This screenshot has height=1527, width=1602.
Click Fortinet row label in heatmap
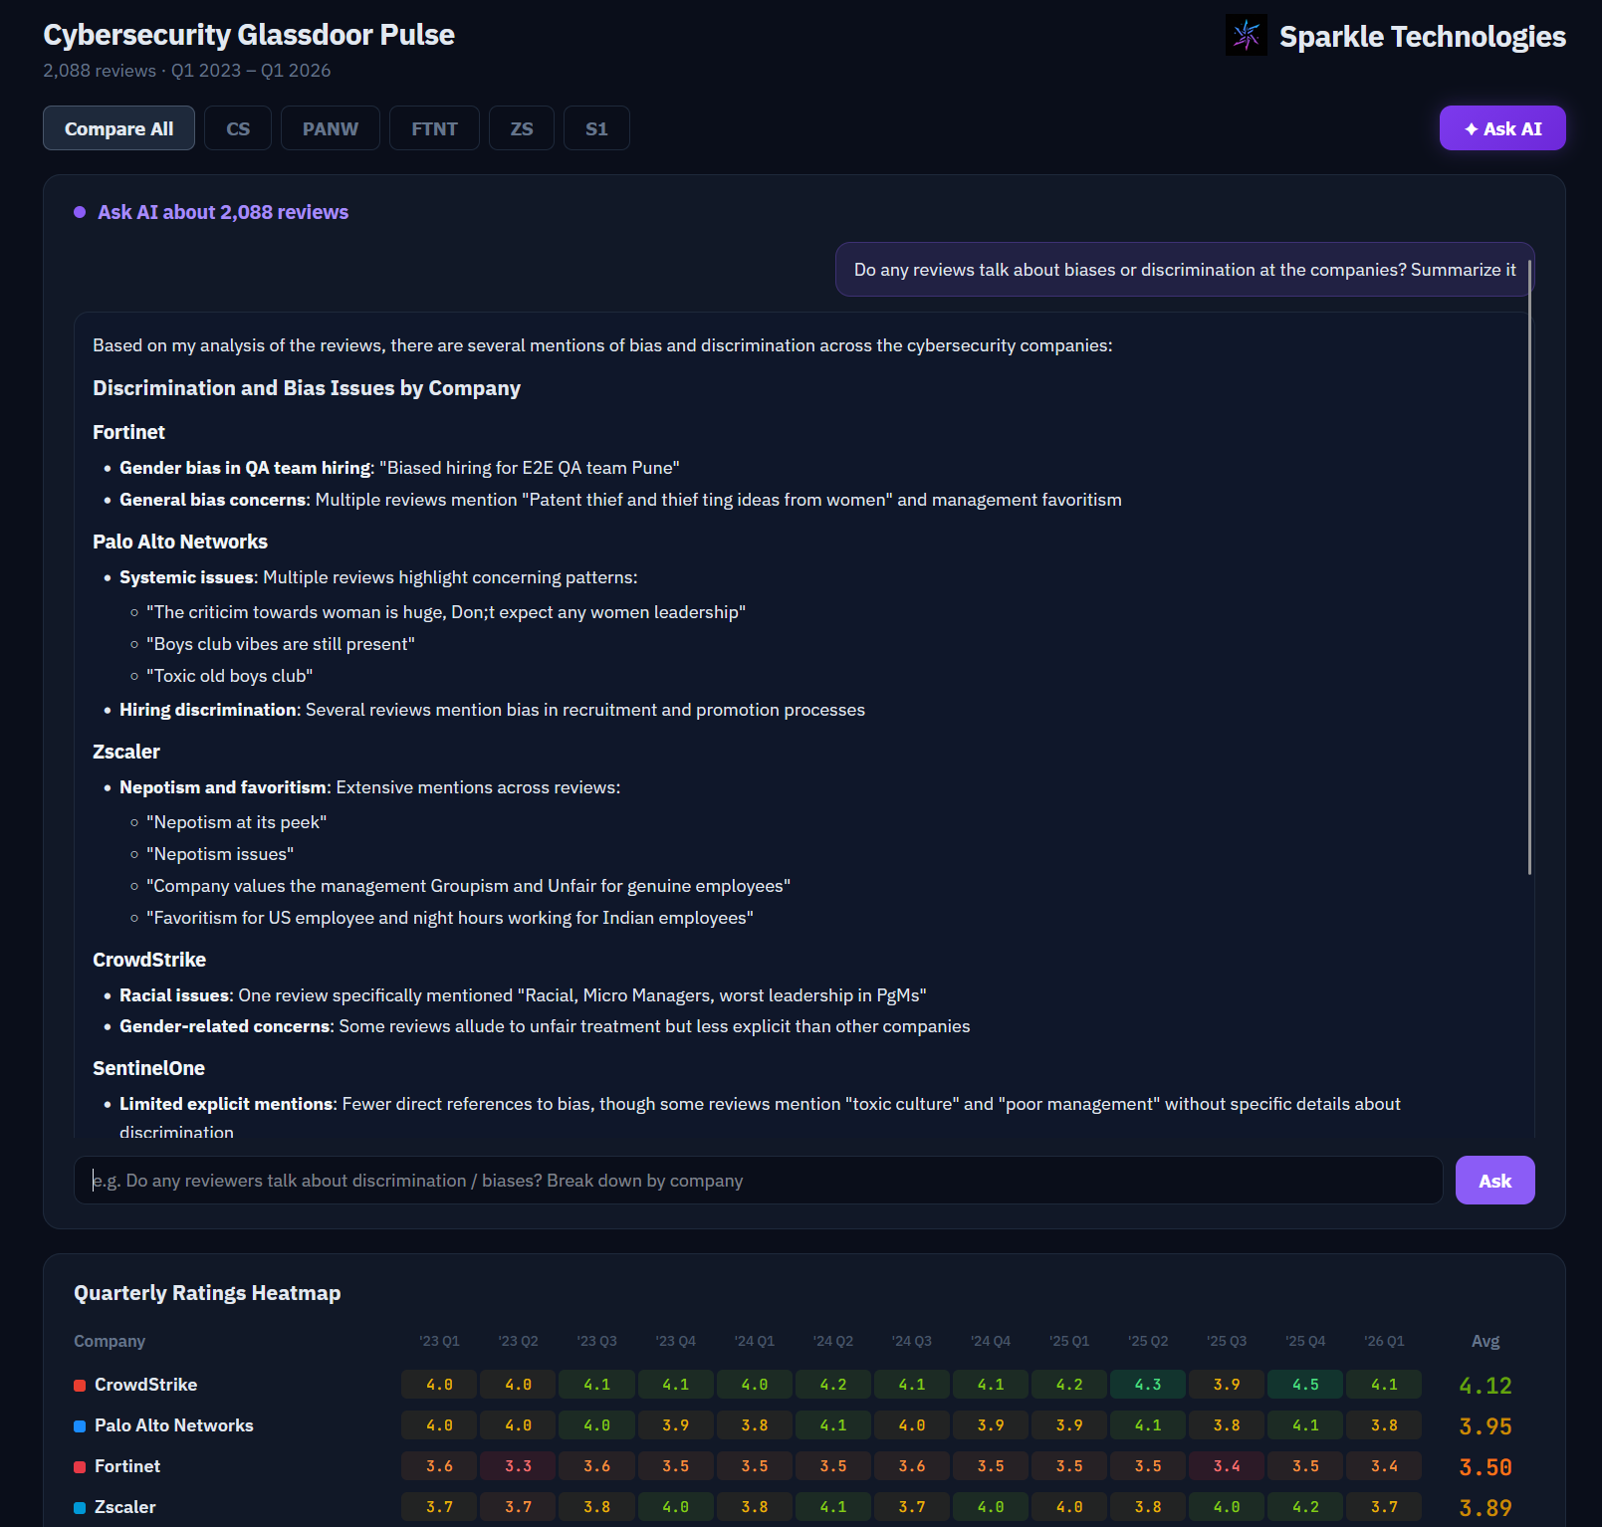click(x=127, y=1466)
